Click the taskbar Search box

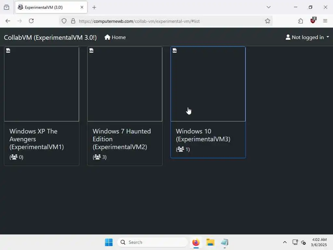click(152, 242)
